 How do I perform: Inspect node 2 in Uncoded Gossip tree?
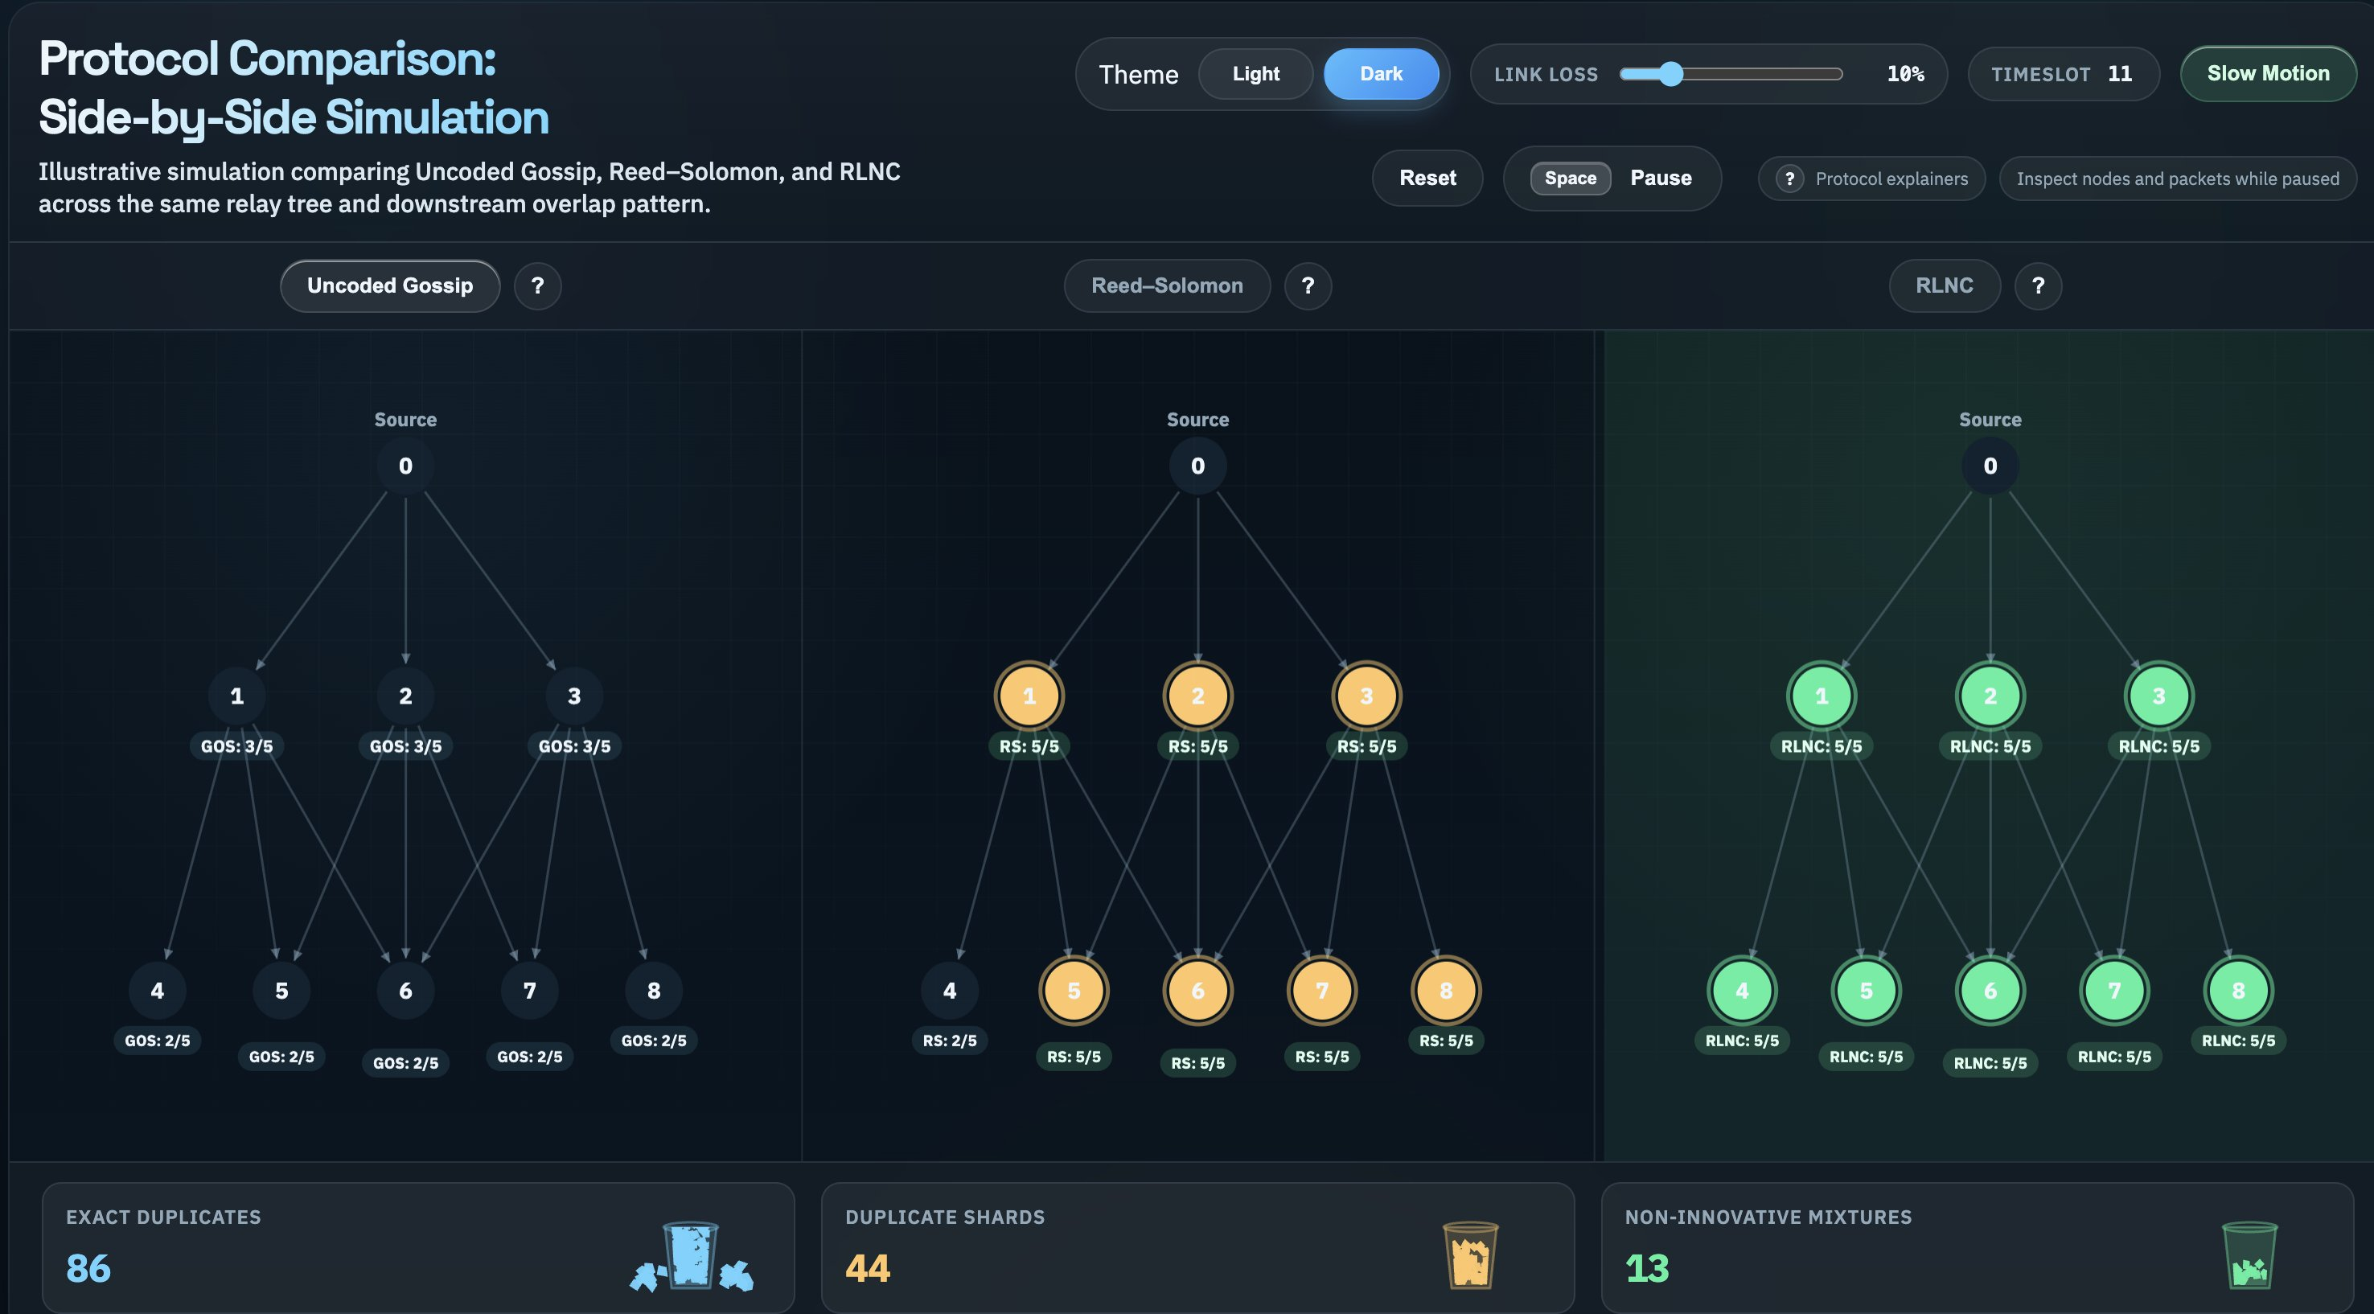click(405, 696)
